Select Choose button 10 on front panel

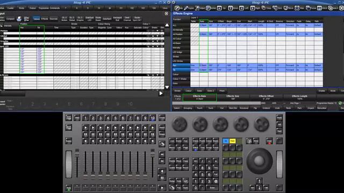tap(153, 118)
